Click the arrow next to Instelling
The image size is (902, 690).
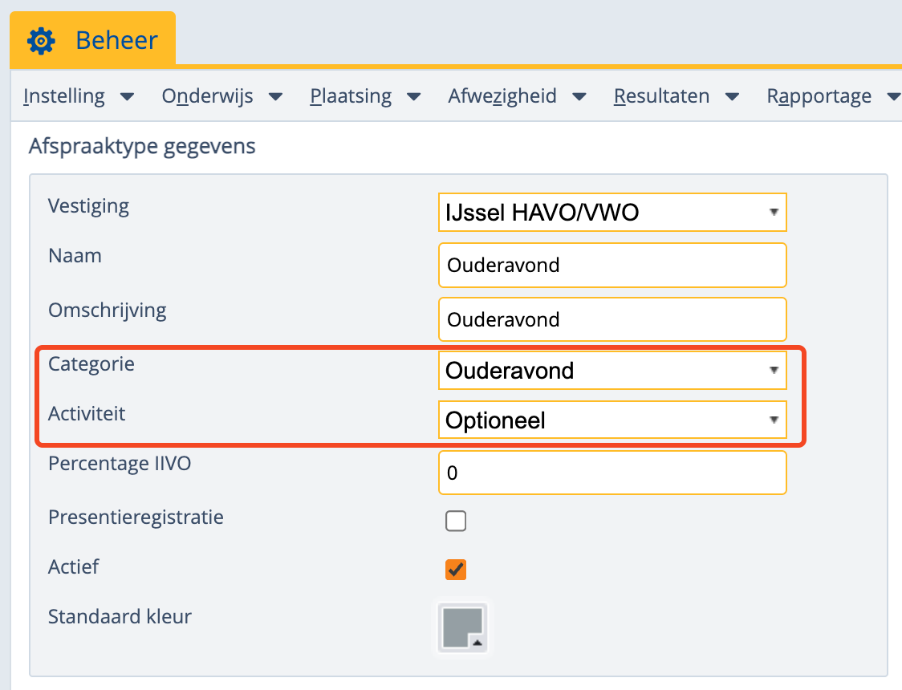(x=127, y=97)
